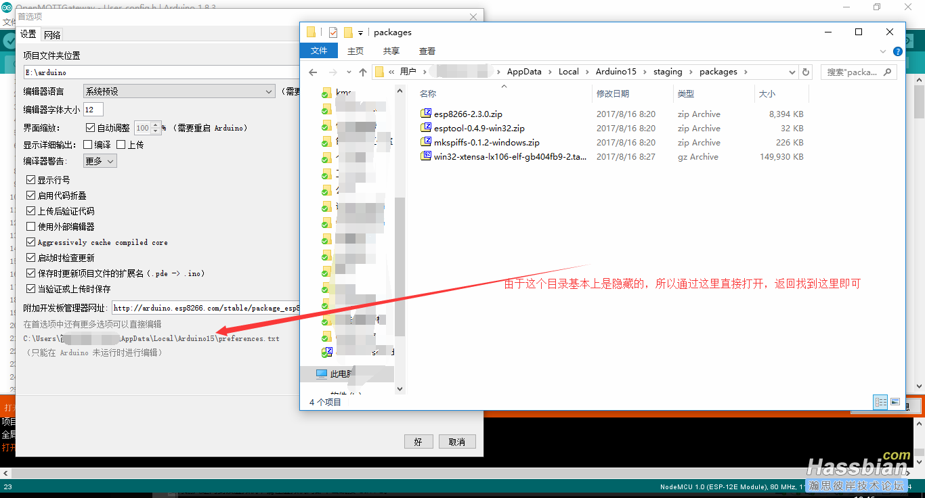
Task: Select This PC in navigation pane
Action: pyautogui.click(x=347, y=373)
